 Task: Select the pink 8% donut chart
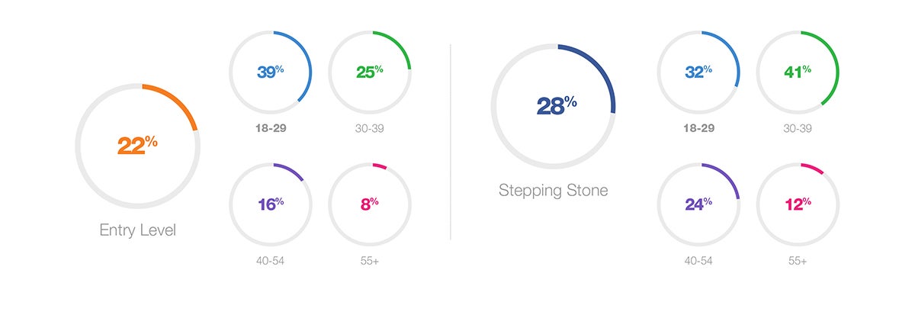[370, 203]
